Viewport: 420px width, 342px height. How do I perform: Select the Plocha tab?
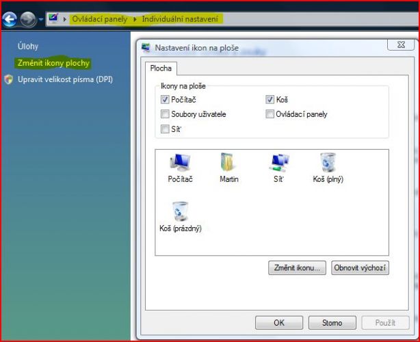pos(161,68)
